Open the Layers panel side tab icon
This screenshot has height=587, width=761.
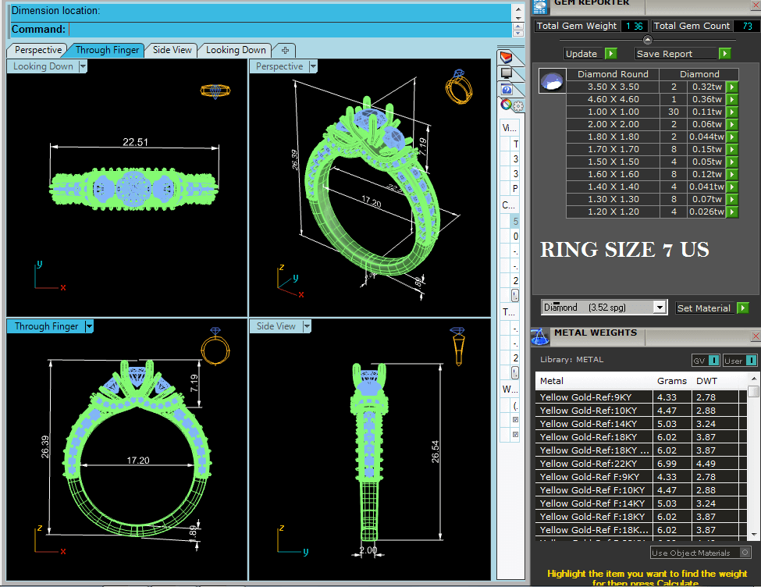[x=507, y=57]
